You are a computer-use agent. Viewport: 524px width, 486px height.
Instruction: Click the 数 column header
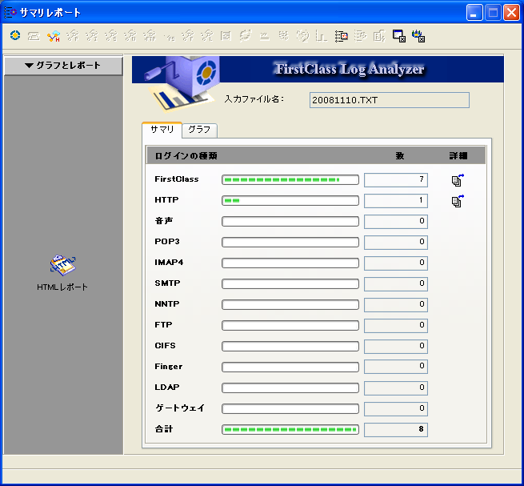tap(400, 156)
